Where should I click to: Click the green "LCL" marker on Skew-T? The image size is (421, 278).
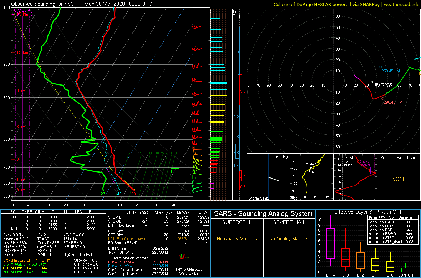point(175,171)
